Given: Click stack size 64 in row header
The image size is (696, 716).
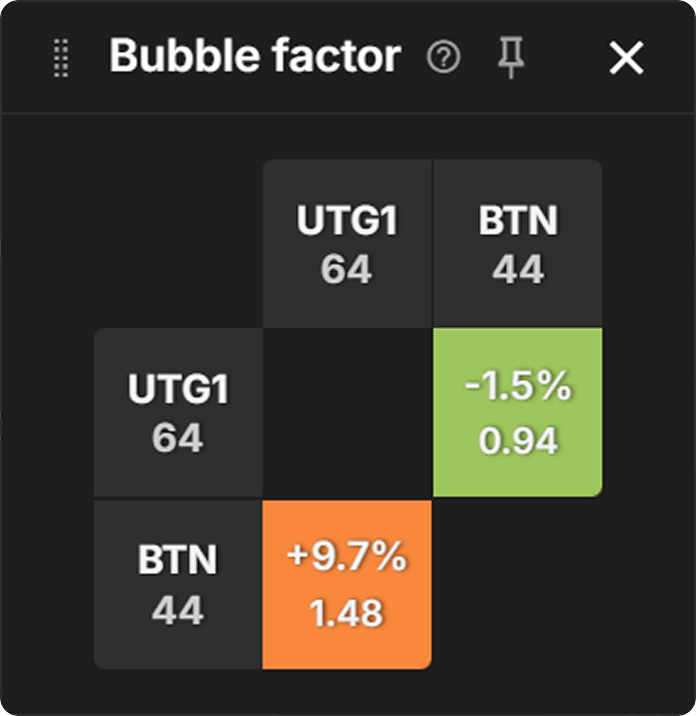Looking at the screenshot, I should tap(178, 438).
